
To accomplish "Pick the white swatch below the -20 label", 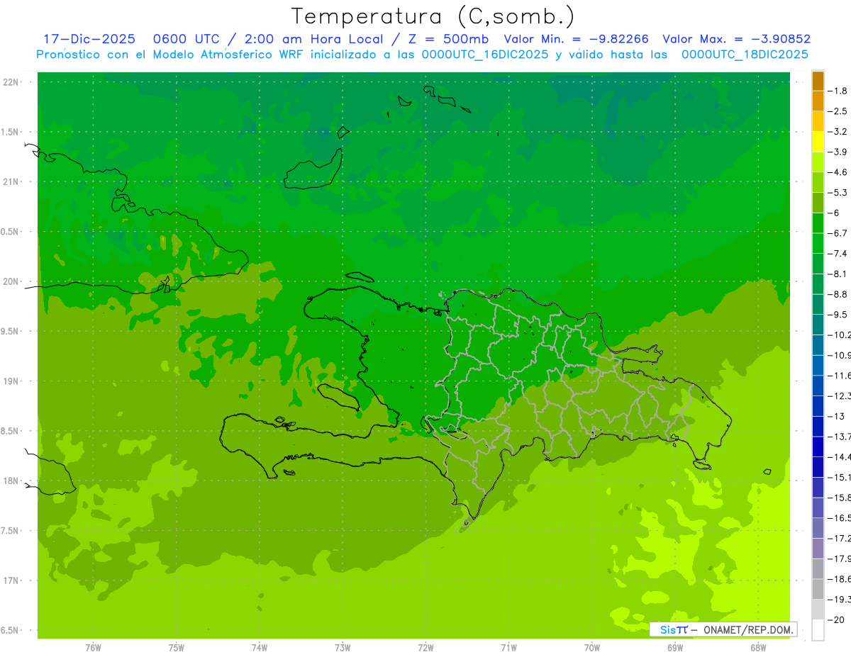I will click(x=818, y=629).
